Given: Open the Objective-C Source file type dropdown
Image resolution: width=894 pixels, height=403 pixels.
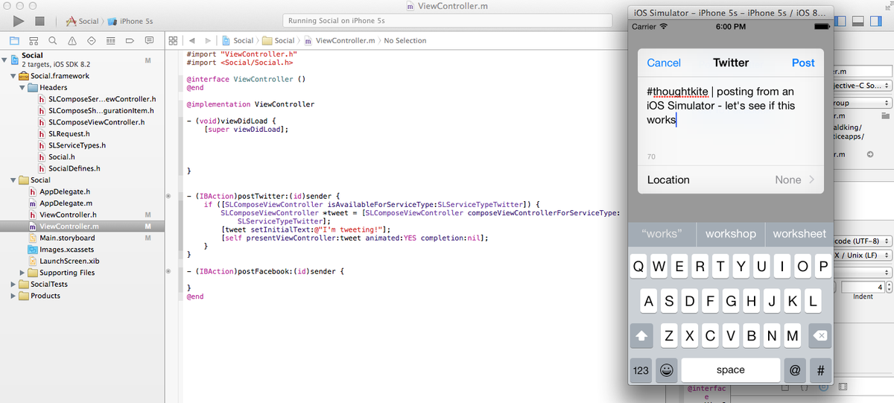Looking at the screenshot, I should click(x=862, y=86).
